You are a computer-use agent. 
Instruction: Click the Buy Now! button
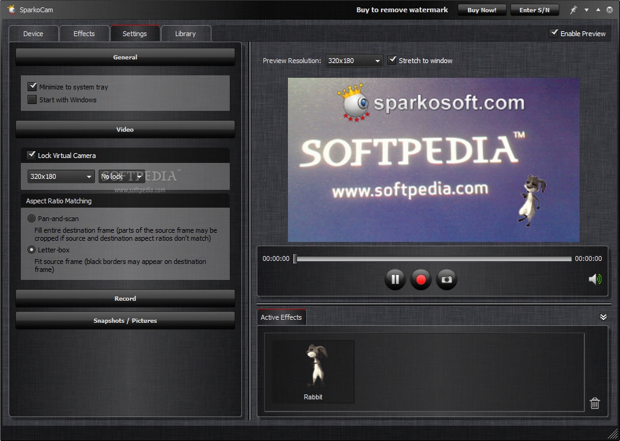pos(482,10)
